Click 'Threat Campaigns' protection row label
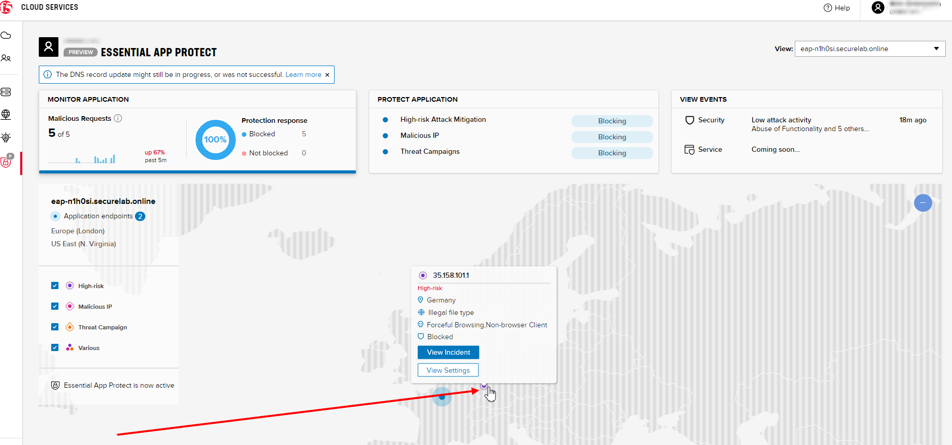952x445 pixels. click(430, 151)
